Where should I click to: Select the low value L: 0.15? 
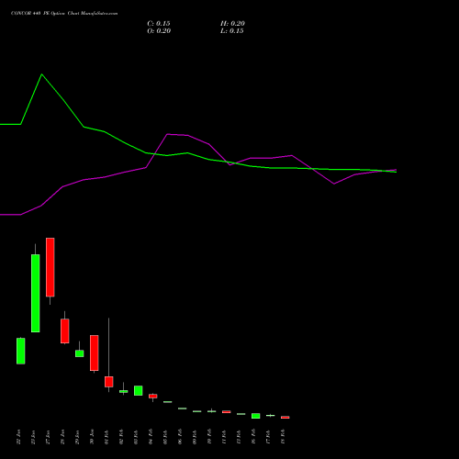coord(232,31)
